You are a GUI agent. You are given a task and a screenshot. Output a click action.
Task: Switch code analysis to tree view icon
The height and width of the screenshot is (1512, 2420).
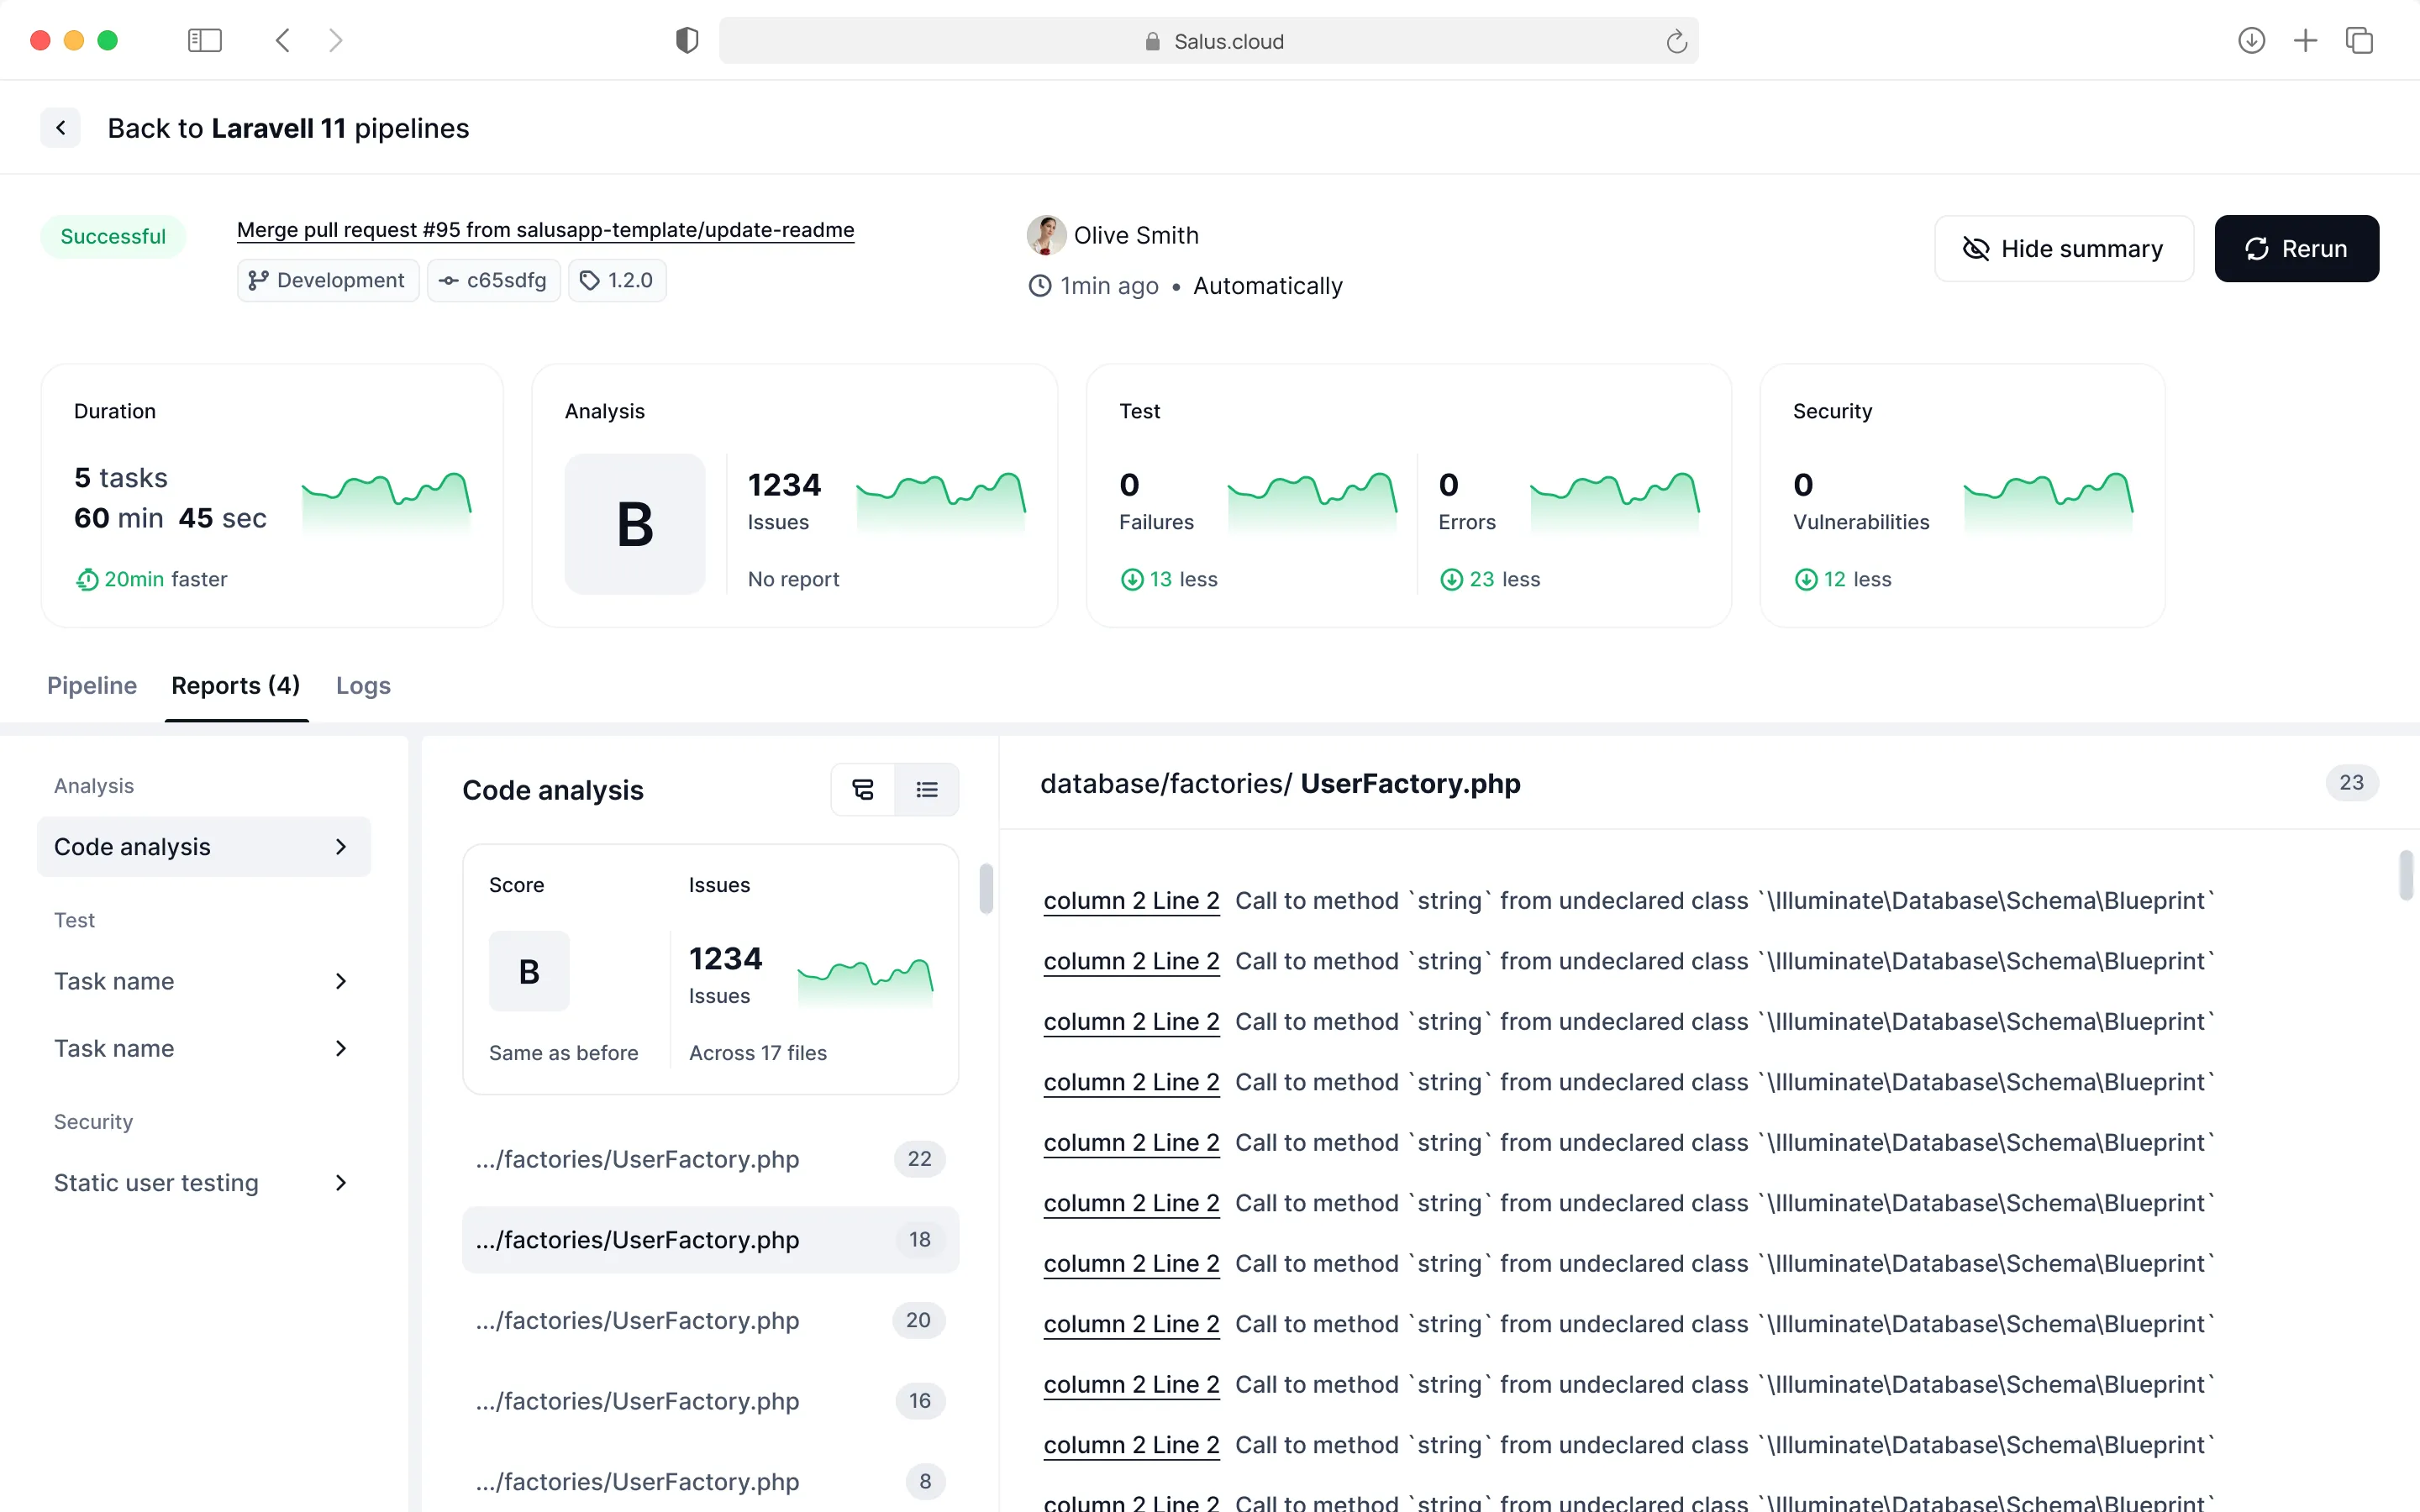[x=863, y=790]
